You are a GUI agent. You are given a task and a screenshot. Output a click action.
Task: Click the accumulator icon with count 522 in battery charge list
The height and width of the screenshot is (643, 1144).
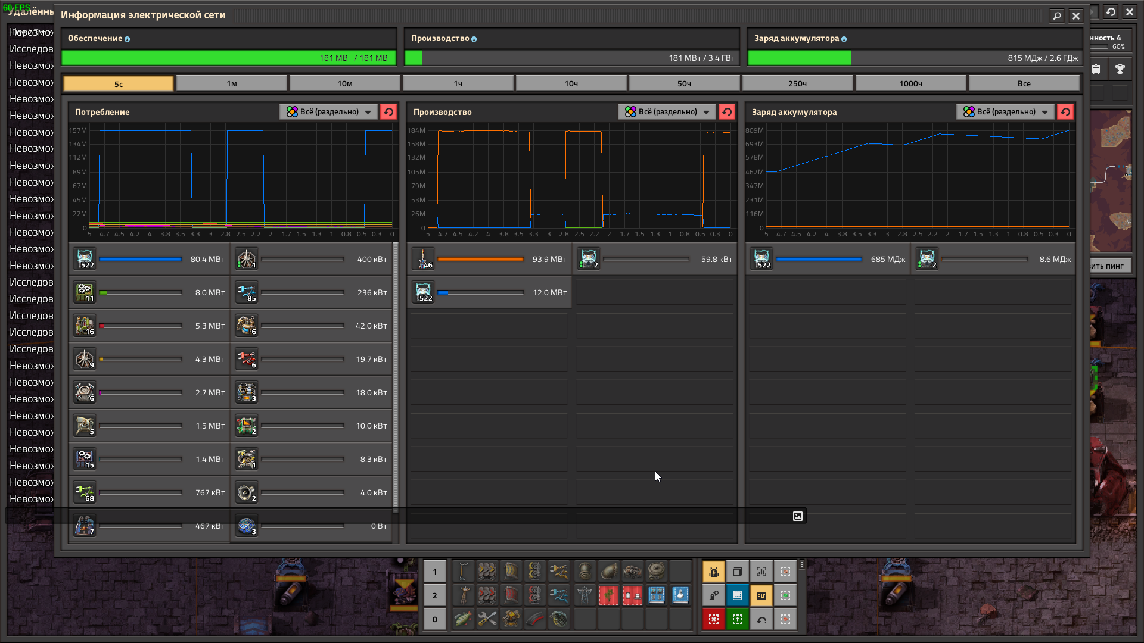click(x=762, y=259)
